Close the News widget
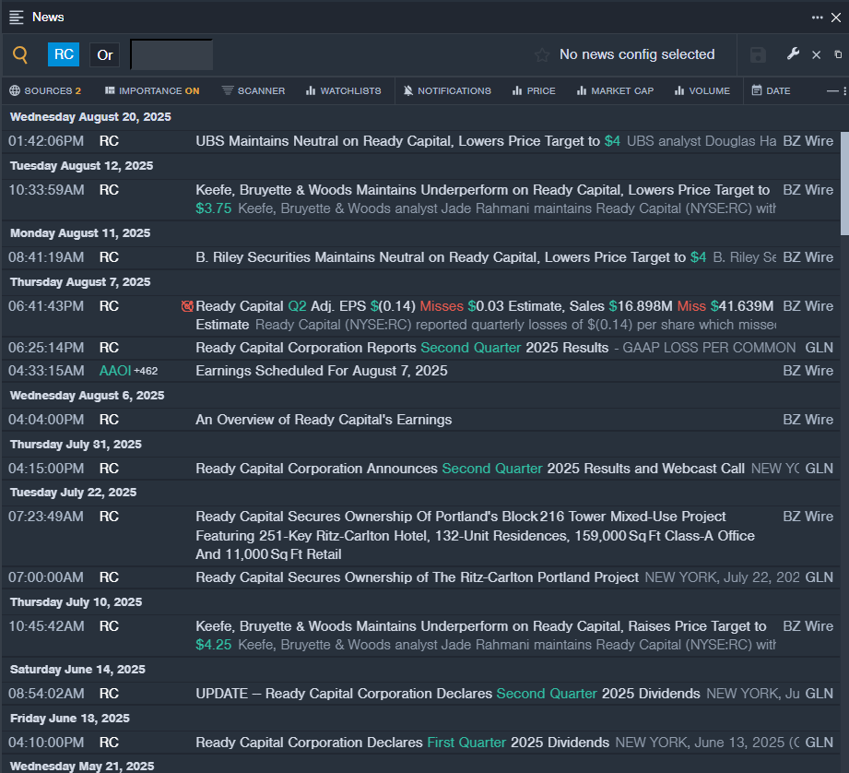This screenshot has height=773, width=849. pyautogui.click(x=836, y=18)
